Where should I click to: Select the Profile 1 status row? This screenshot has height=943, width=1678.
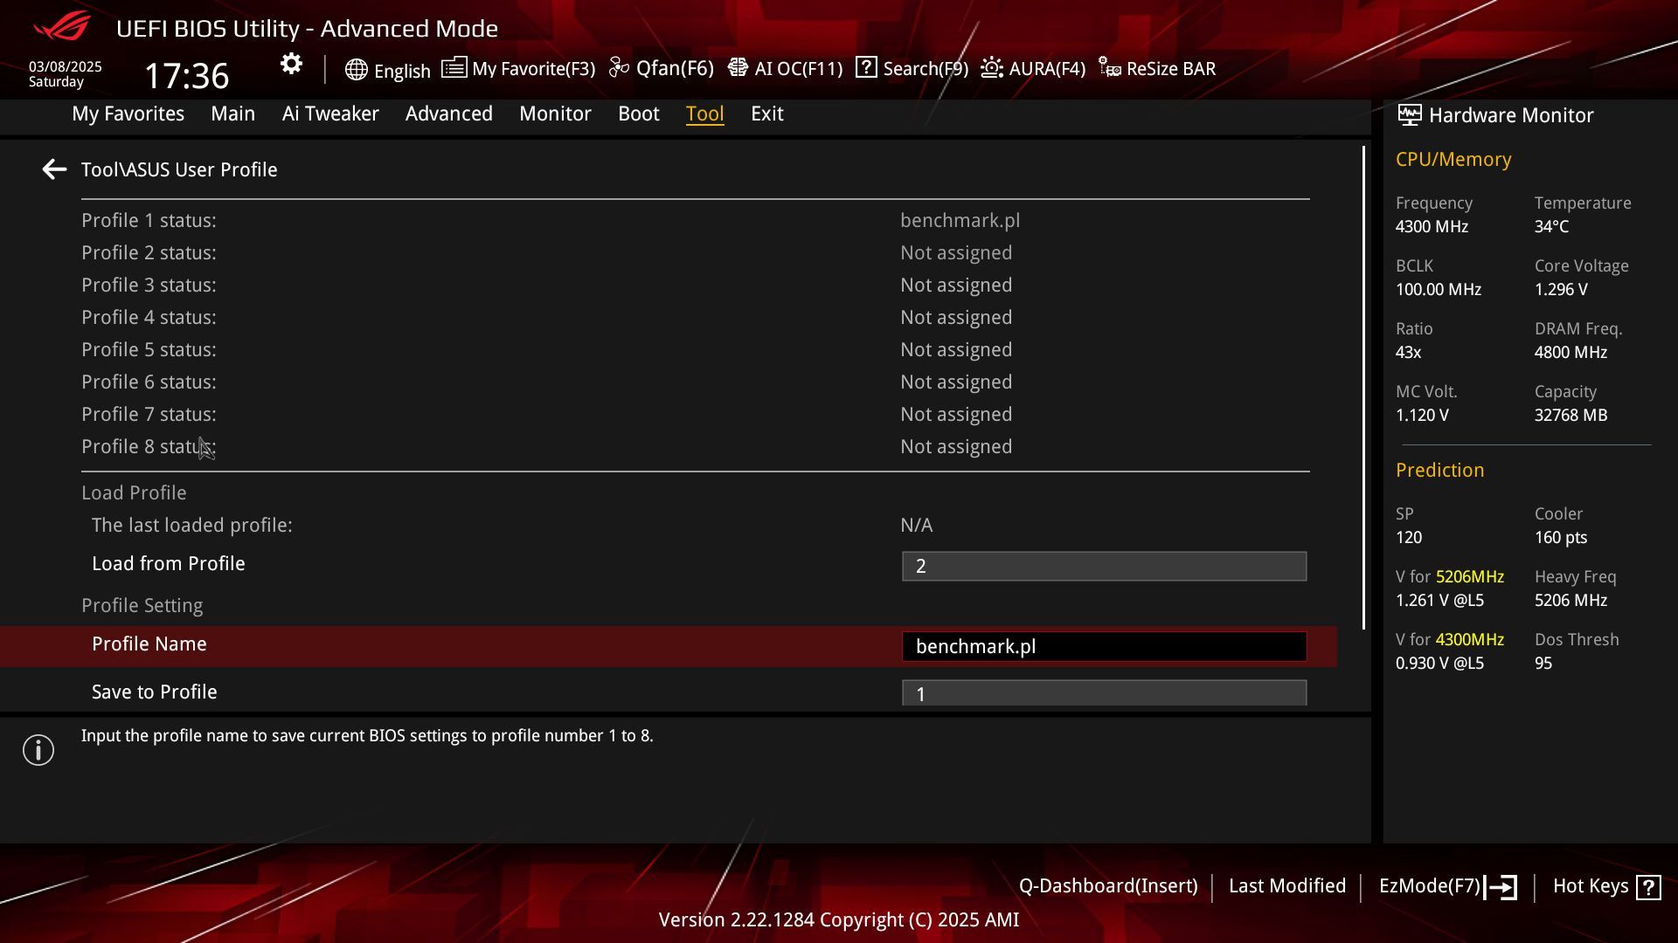point(695,220)
